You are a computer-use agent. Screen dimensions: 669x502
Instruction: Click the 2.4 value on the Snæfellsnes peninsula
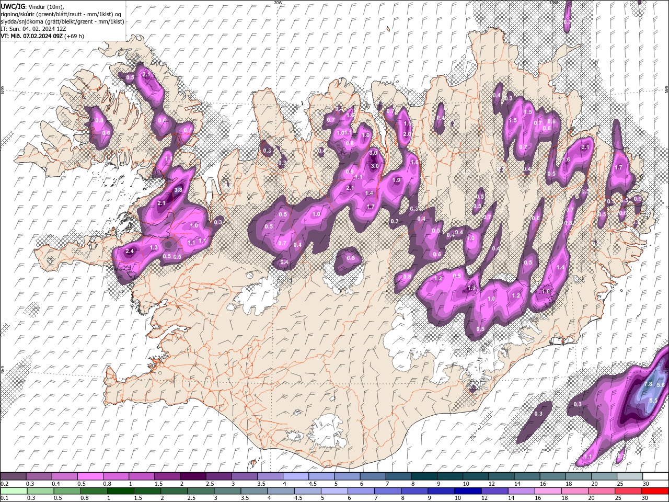point(130,252)
